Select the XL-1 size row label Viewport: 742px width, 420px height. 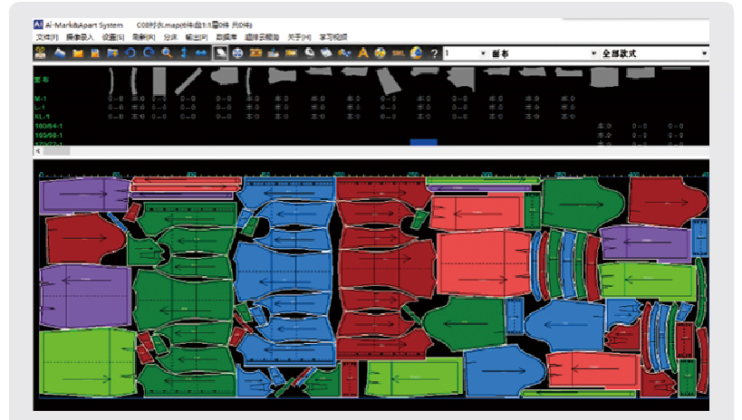(43, 116)
